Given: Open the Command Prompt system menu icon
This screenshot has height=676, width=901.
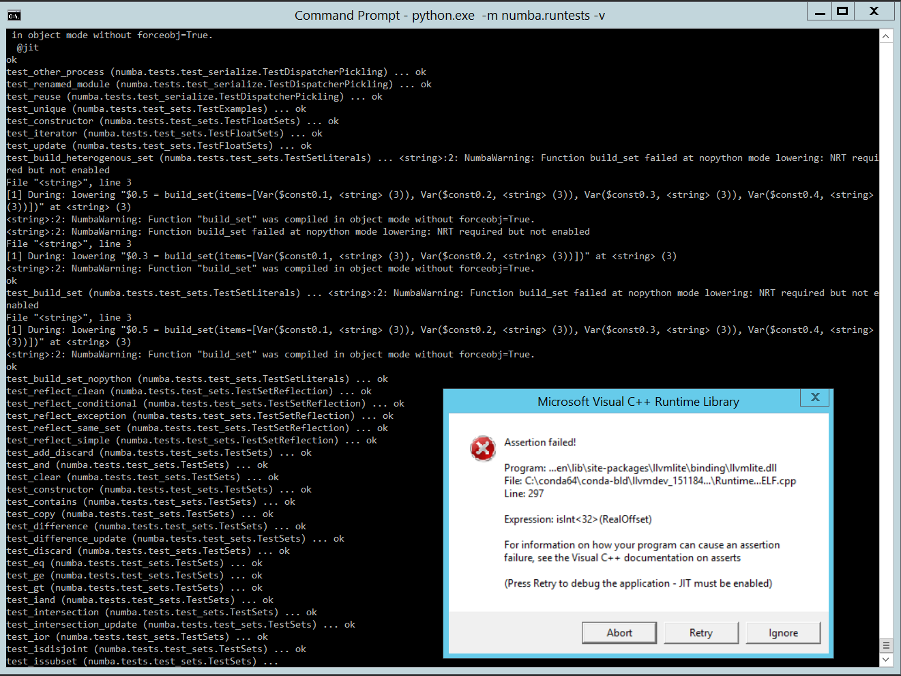Looking at the screenshot, I should point(14,15).
